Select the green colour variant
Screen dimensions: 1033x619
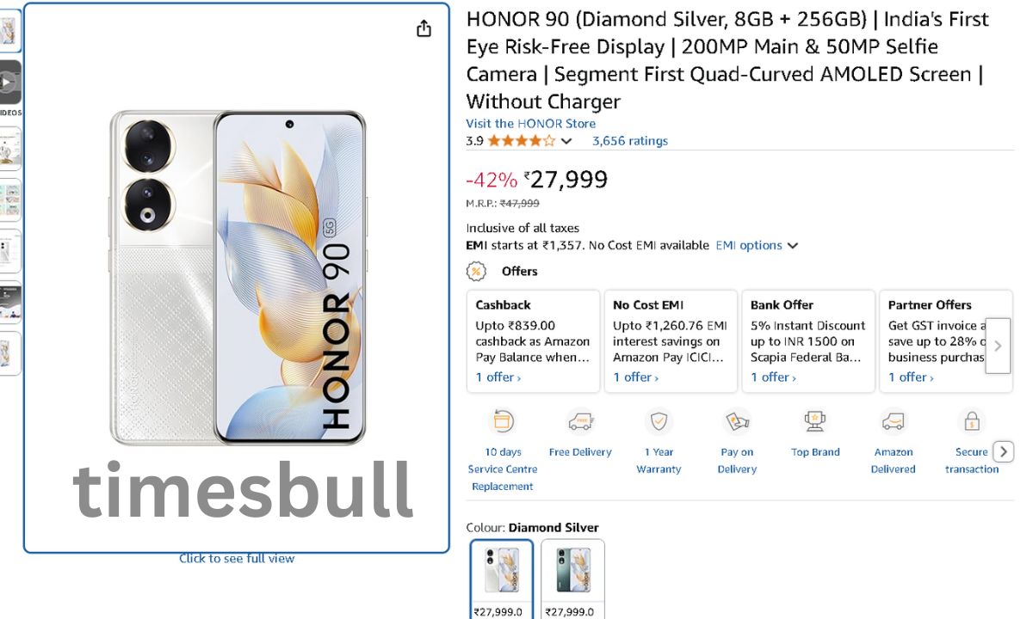point(572,572)
